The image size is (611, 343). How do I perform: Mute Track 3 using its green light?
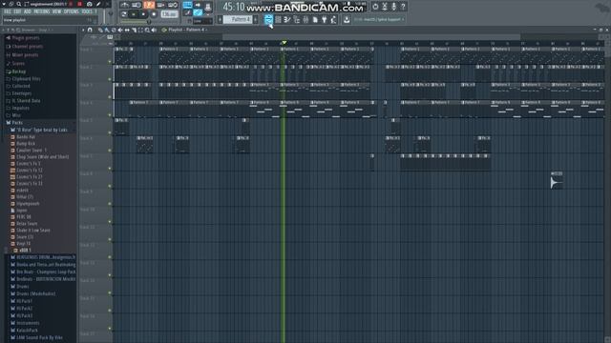(x=110, y=97)
